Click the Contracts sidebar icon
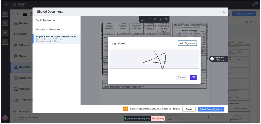 [16, 89]
